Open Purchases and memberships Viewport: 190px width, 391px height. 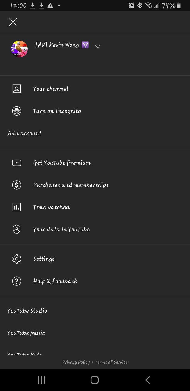point(71,185)
